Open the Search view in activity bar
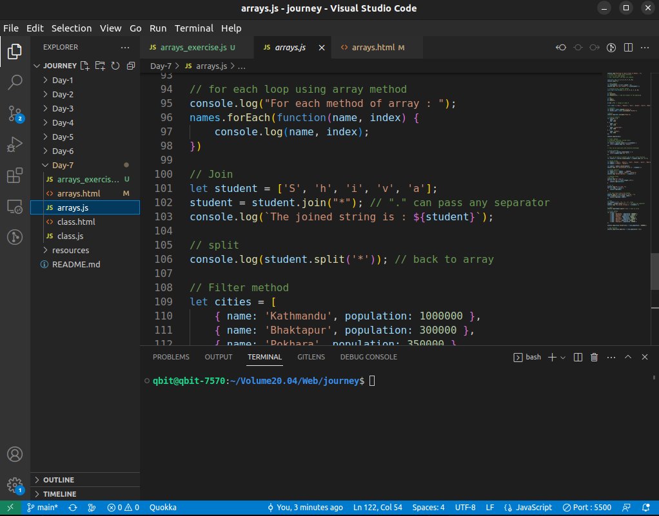The image size is (659, 516). [x=15, y=82]
